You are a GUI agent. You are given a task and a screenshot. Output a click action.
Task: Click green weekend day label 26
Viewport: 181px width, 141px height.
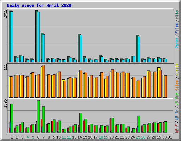click(x=143, y=137)
